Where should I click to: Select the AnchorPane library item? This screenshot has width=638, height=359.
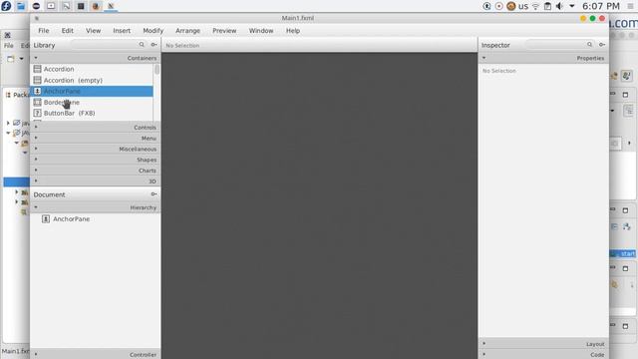[92, 91]
